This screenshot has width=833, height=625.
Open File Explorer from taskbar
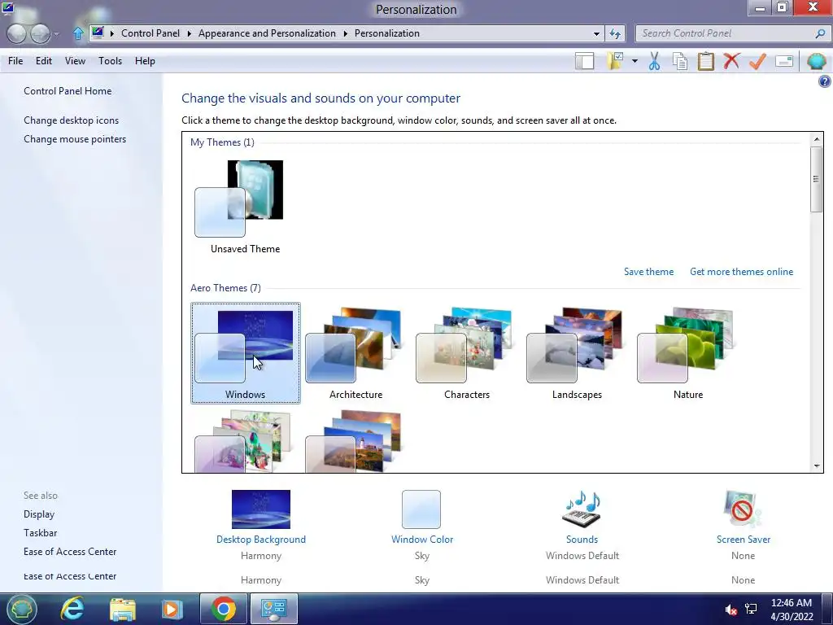coord(123,609)
